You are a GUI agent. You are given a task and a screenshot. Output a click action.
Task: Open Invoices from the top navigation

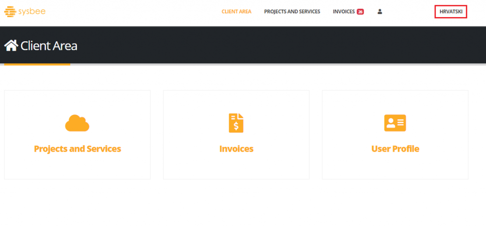tap(344, 11)
